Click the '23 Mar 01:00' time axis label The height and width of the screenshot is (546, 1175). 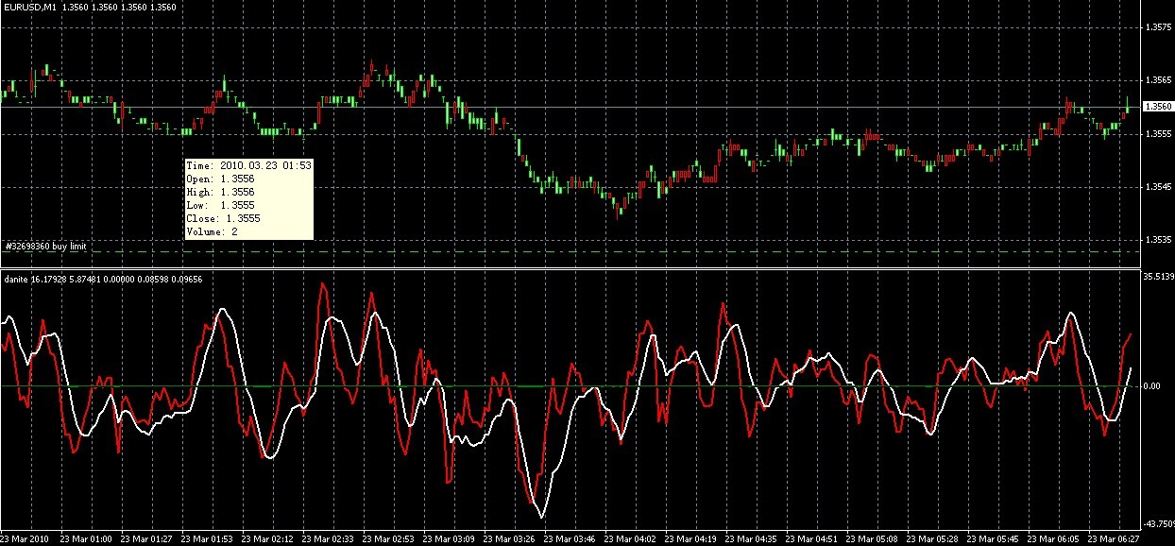87,539
